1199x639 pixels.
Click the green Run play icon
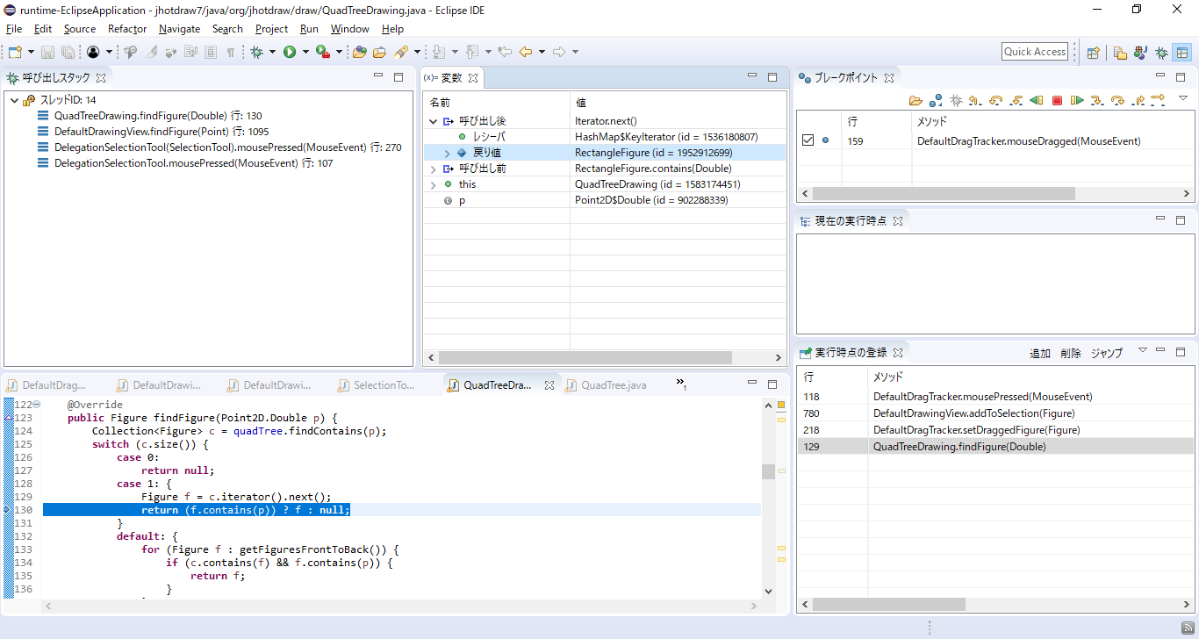pyautogui.click(x=289, y=52)
